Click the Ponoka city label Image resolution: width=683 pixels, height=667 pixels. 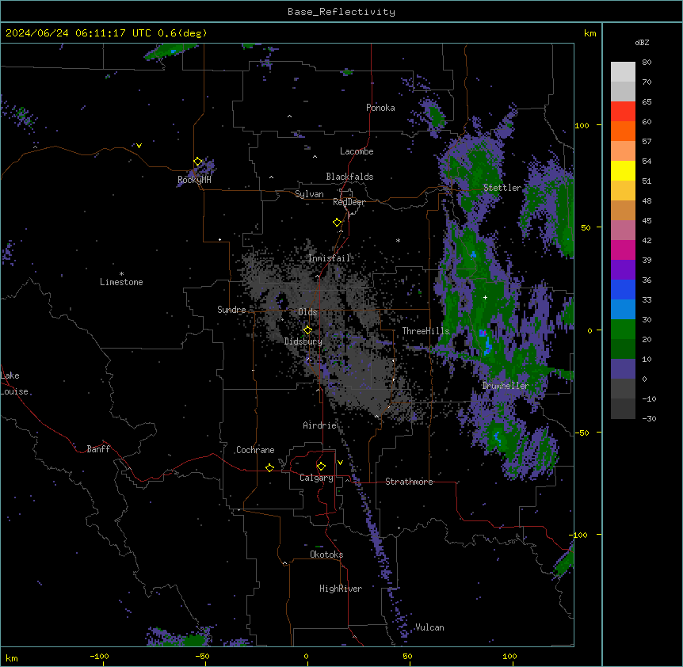pyautogui.click(x=380, y=108)
